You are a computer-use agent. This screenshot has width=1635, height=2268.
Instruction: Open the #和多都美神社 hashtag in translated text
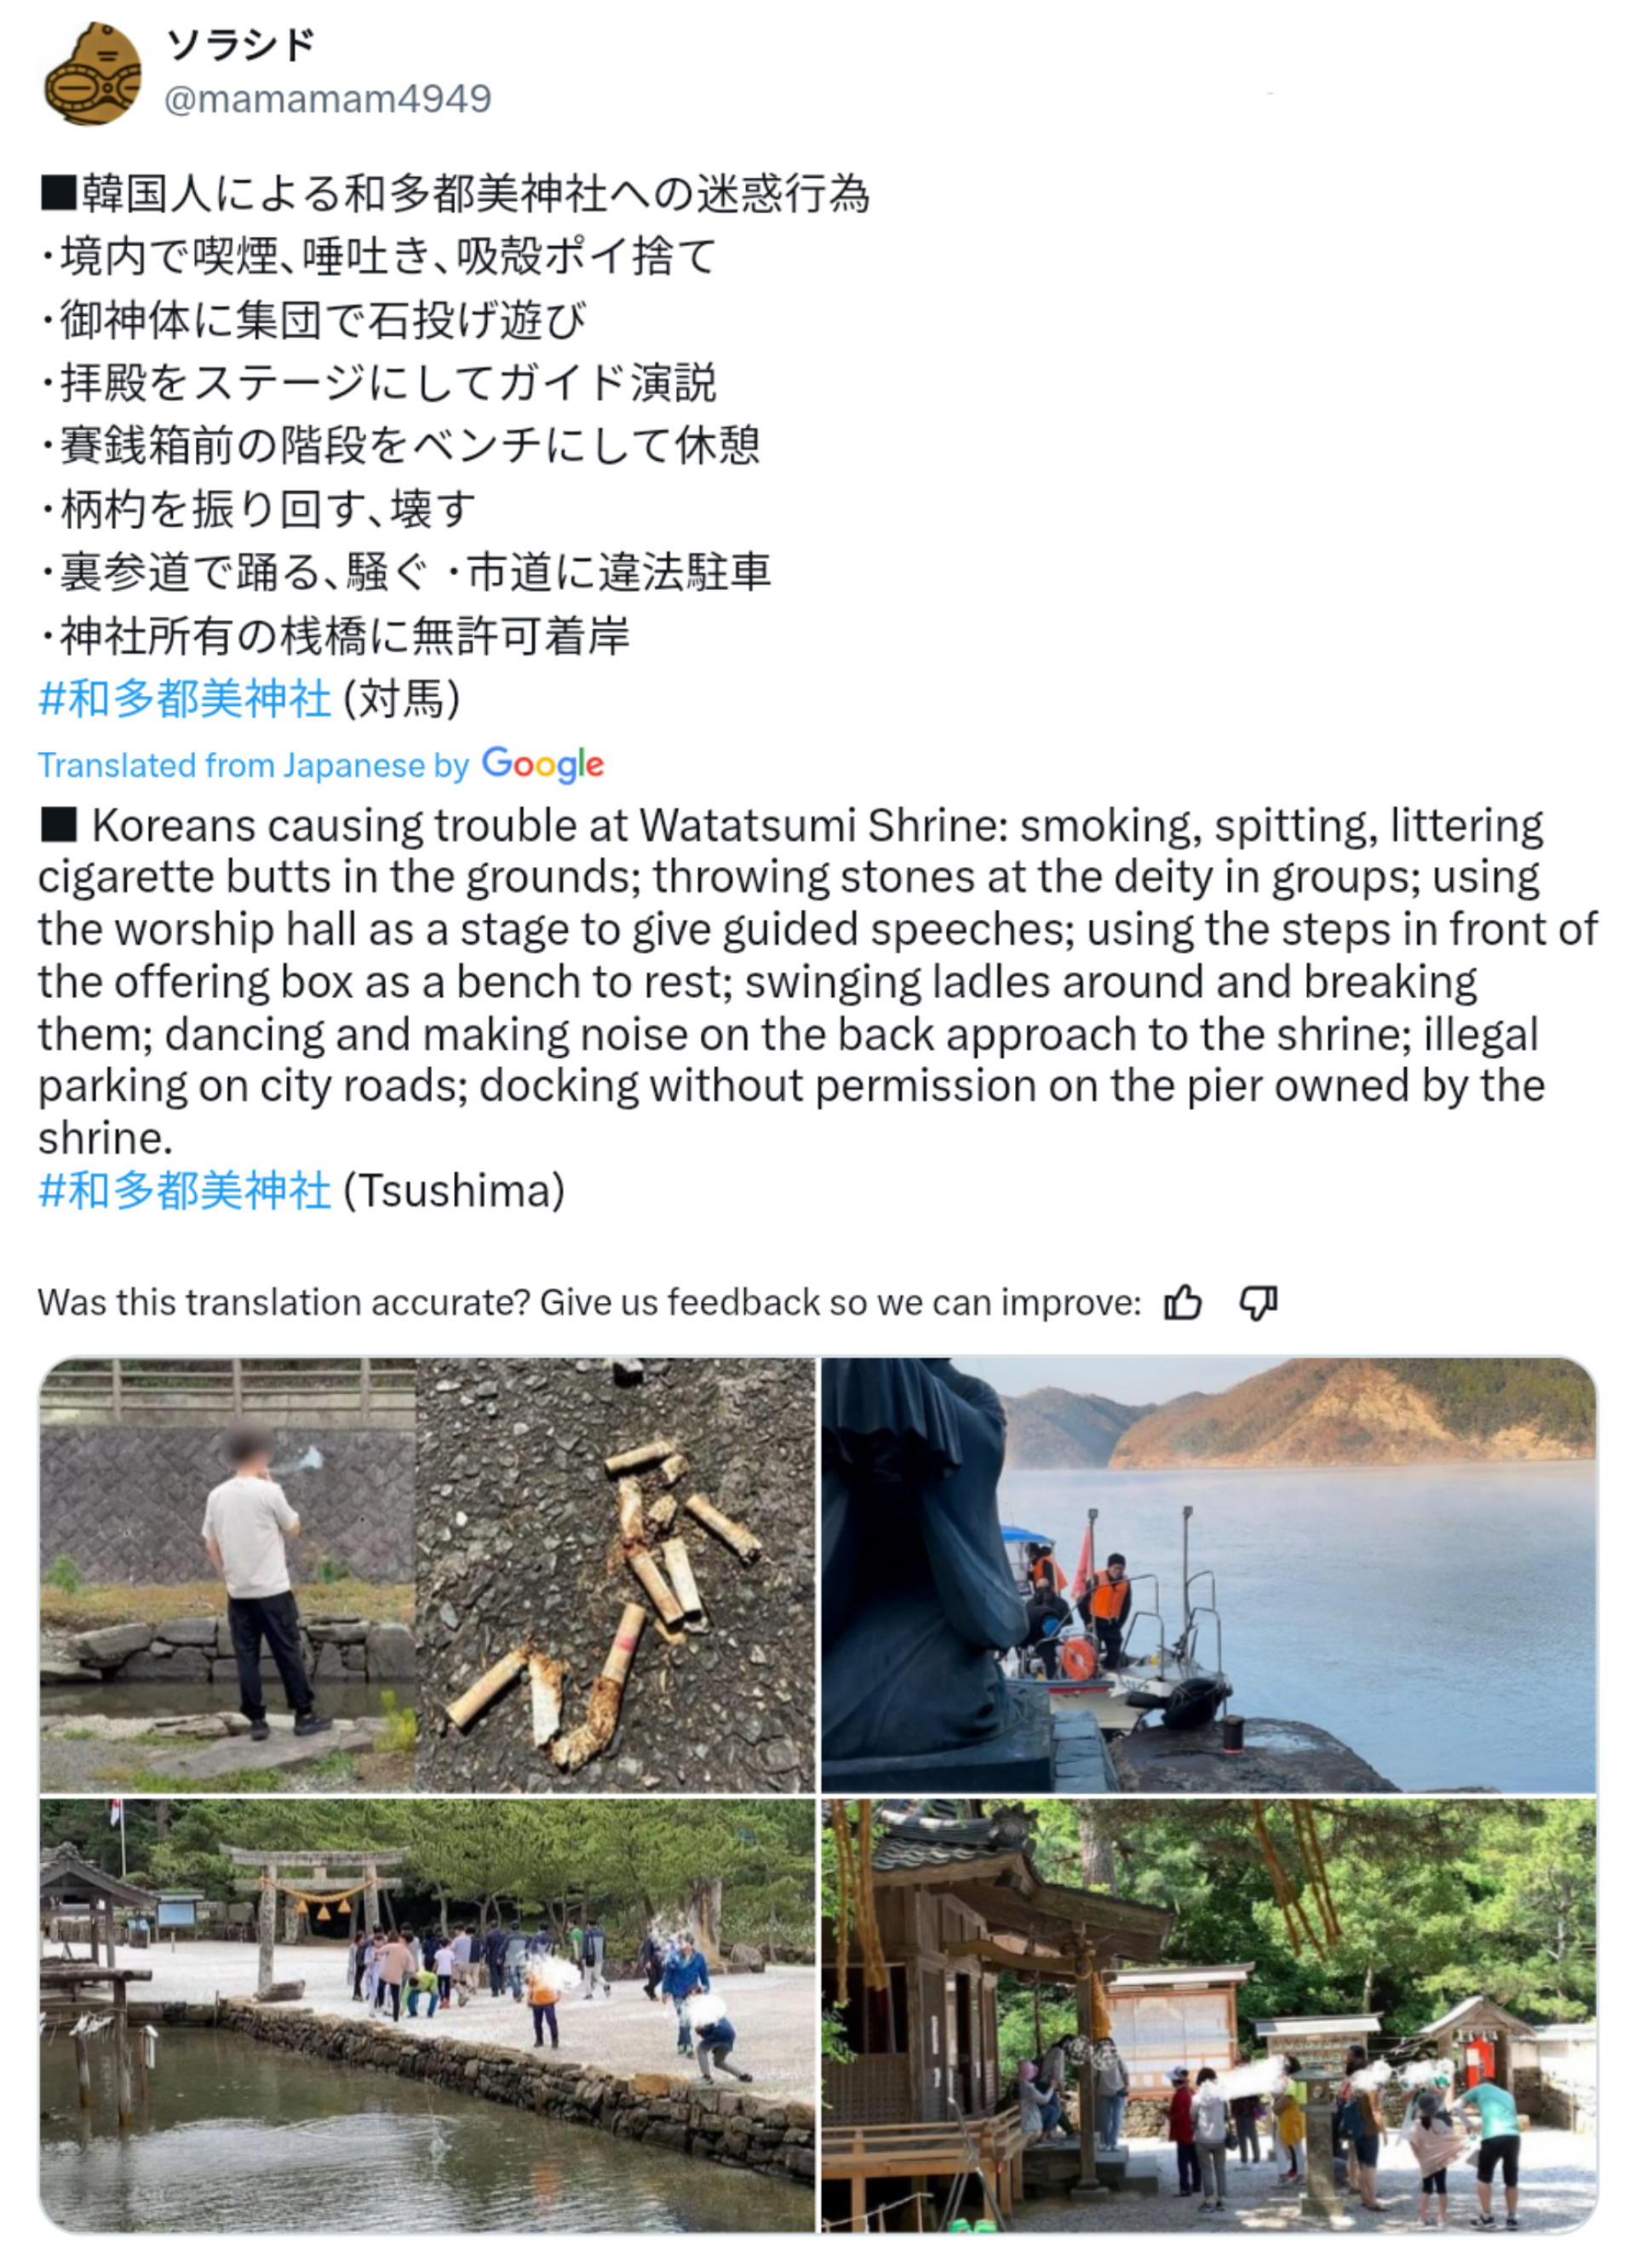tap(184, 1190)
